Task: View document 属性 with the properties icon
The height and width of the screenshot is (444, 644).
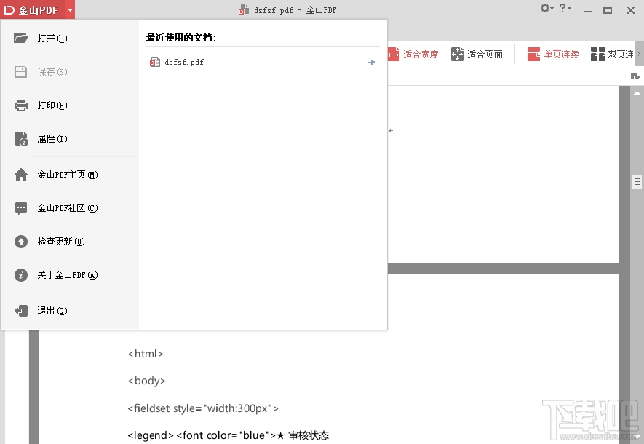Action: pos(20,138)
